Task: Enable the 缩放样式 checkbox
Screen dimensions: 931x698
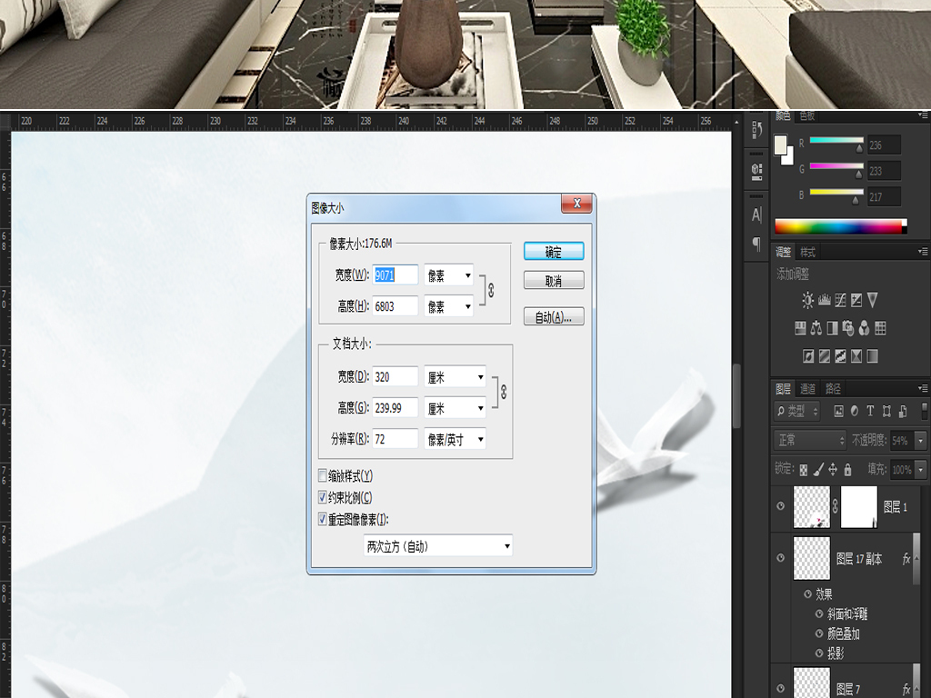Action: [324, 475]
